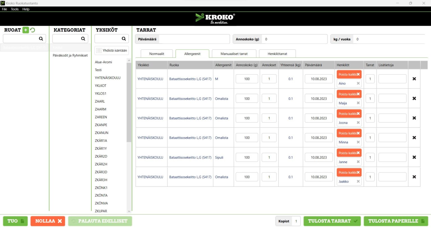Open the Tools menu

click(x=15, y=9)
